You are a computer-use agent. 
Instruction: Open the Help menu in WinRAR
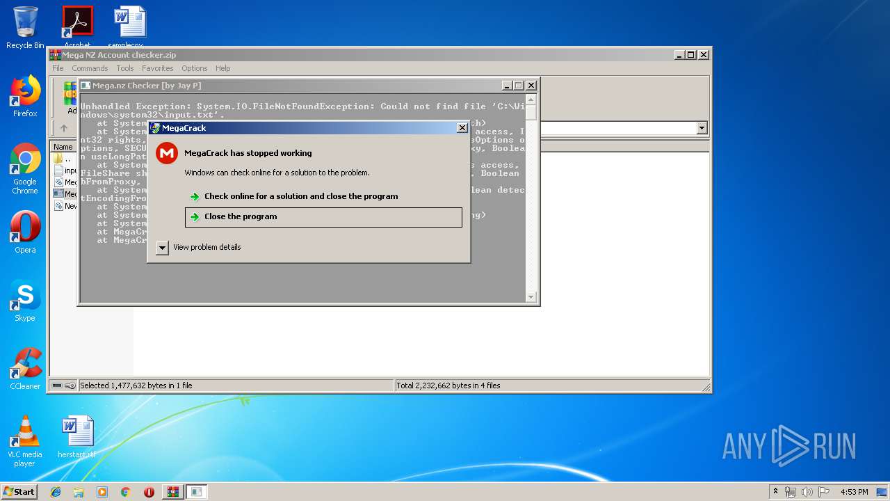point(222,68)
